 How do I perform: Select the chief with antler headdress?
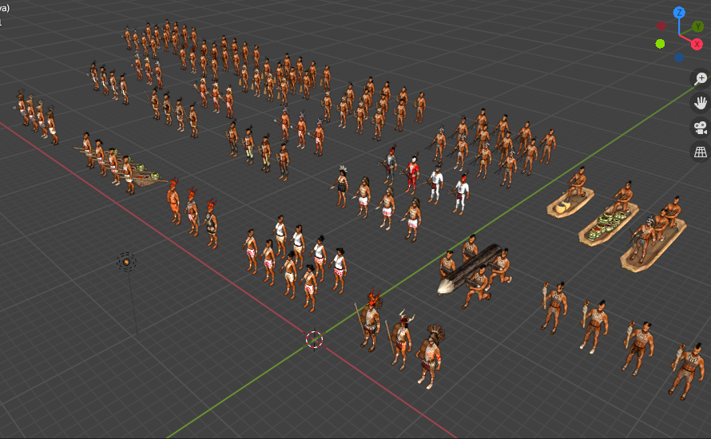(x=402, y=339)
